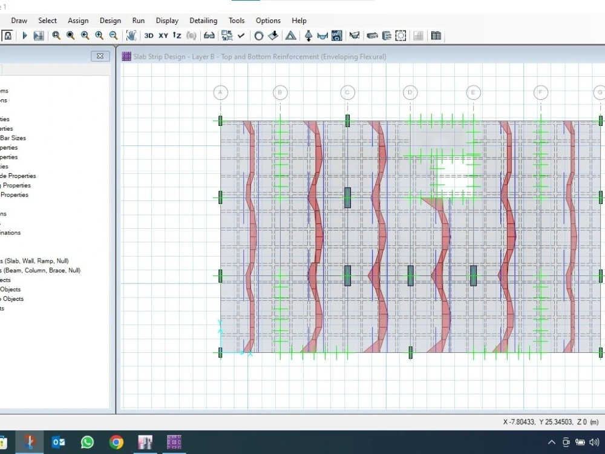
Task: Restore full view with the magnifier icon
Action: point(71,36)
